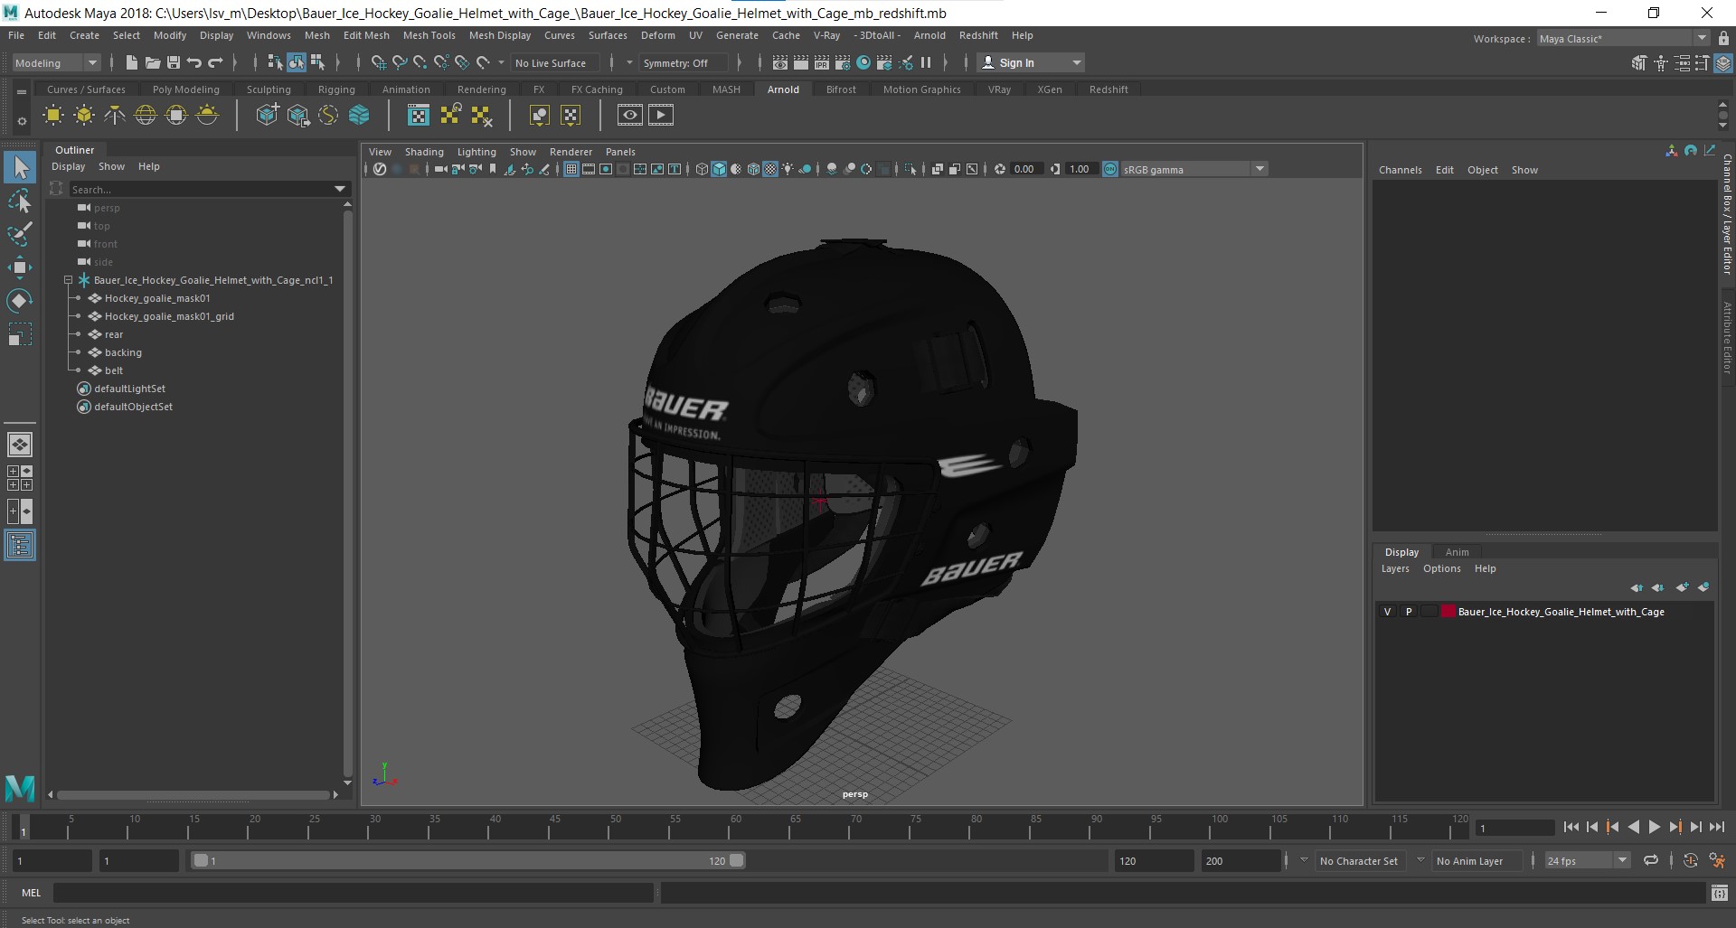Open the Workspace Maya Classic dropdown
Screen dimensions: 1736x928
[x=1622, y=38]
